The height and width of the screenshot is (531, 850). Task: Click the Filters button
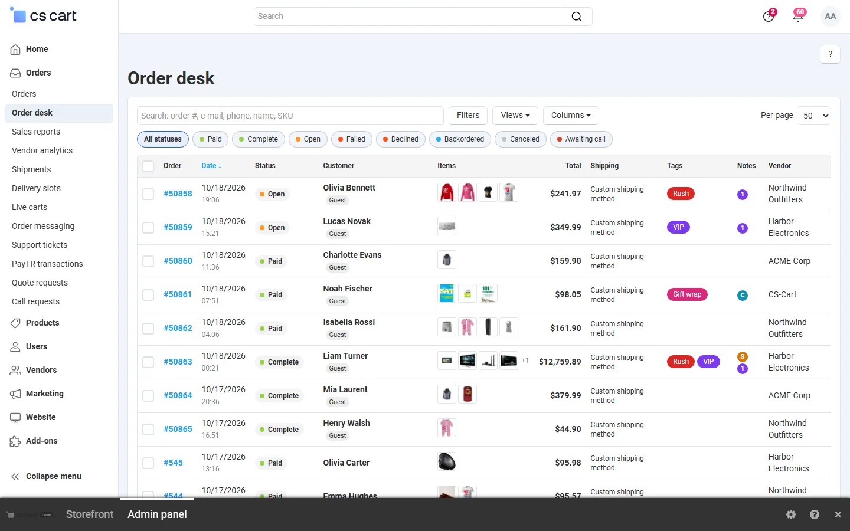click(x=468, y=116)
